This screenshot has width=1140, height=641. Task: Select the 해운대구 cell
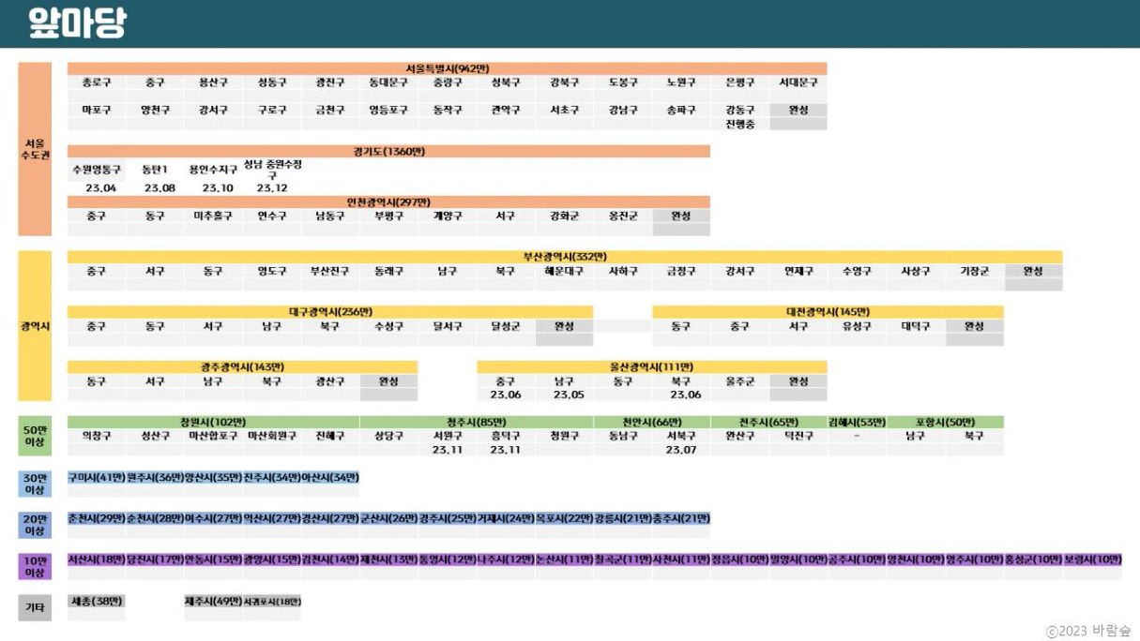[x=564, y=271]
